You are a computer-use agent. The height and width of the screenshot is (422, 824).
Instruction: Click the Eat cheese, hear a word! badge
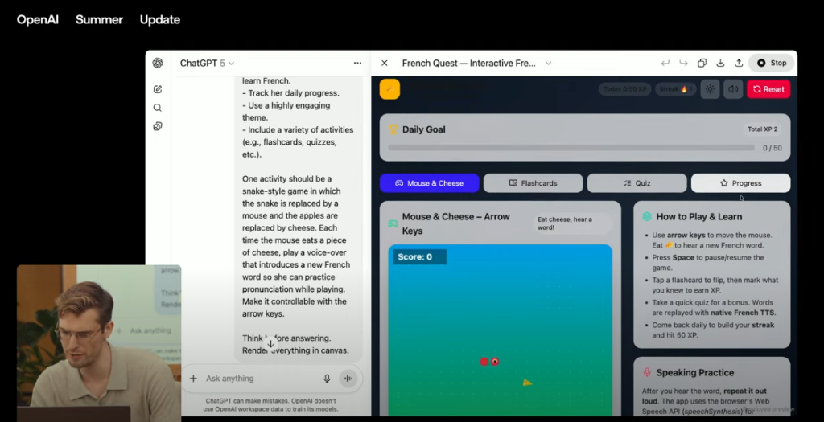coord(571,223)
